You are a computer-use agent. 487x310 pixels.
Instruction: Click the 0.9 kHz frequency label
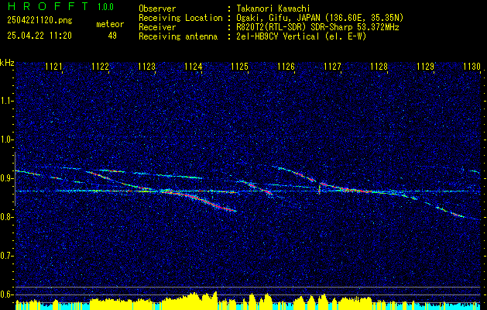6,178
